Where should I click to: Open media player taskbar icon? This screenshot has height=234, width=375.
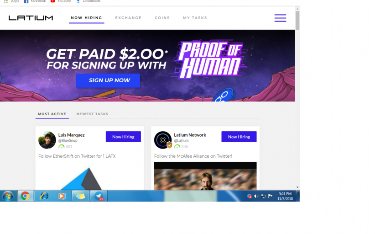coord(62,196)
